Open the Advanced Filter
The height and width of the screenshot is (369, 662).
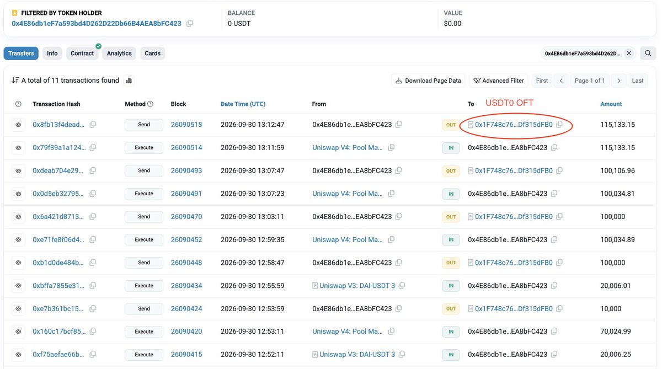(499, 81)
